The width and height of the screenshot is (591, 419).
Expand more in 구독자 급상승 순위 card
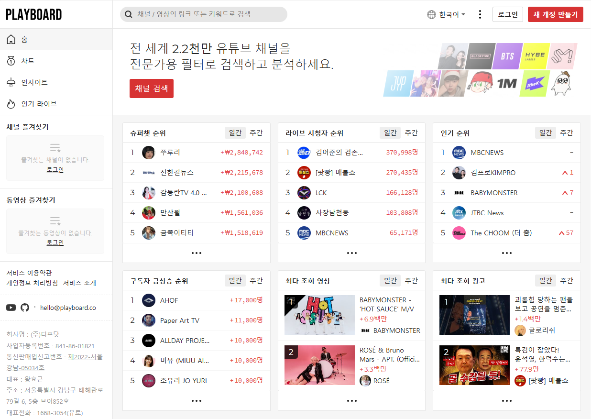pos(197,401)
